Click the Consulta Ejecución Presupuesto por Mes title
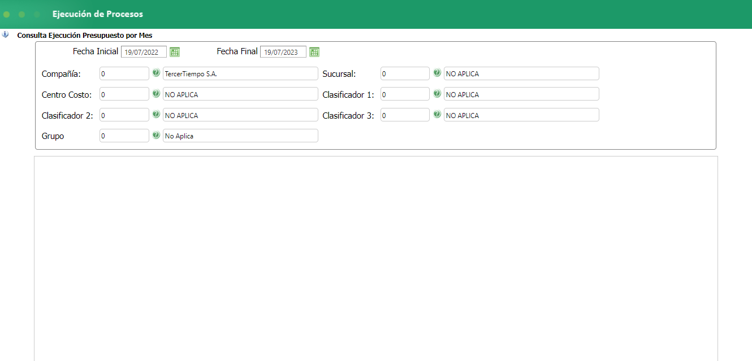Screen dimensions: 752x361 (x=85, y=35)
